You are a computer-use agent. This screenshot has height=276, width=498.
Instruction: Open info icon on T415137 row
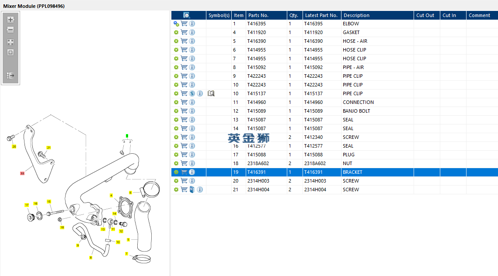pos(200,93)
